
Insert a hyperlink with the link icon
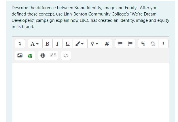[x=143, y=44]
